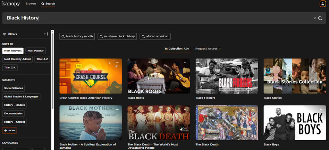Click the user profile icon
Viewport: 329px width, 150px height.
(x=322, y=4)
